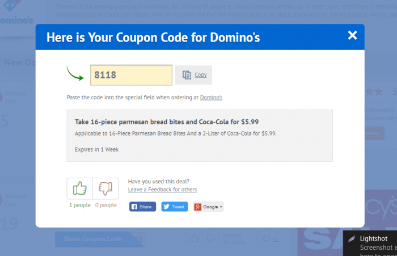Share the coupon on Facebook
397x256 pixels.
click(x=142, y=207)
